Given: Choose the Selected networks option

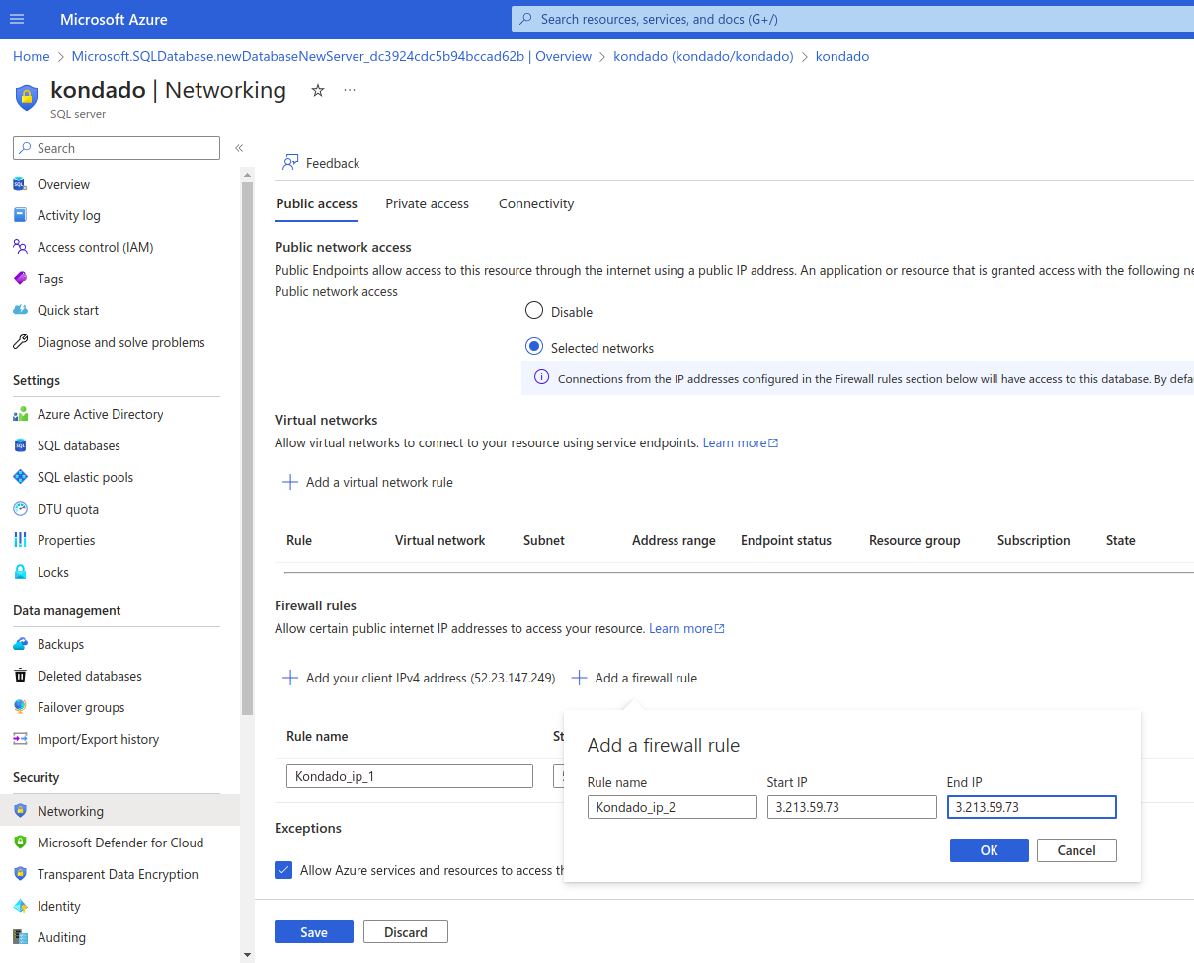Looking at the screenshot, I should [x=534, y=347].
